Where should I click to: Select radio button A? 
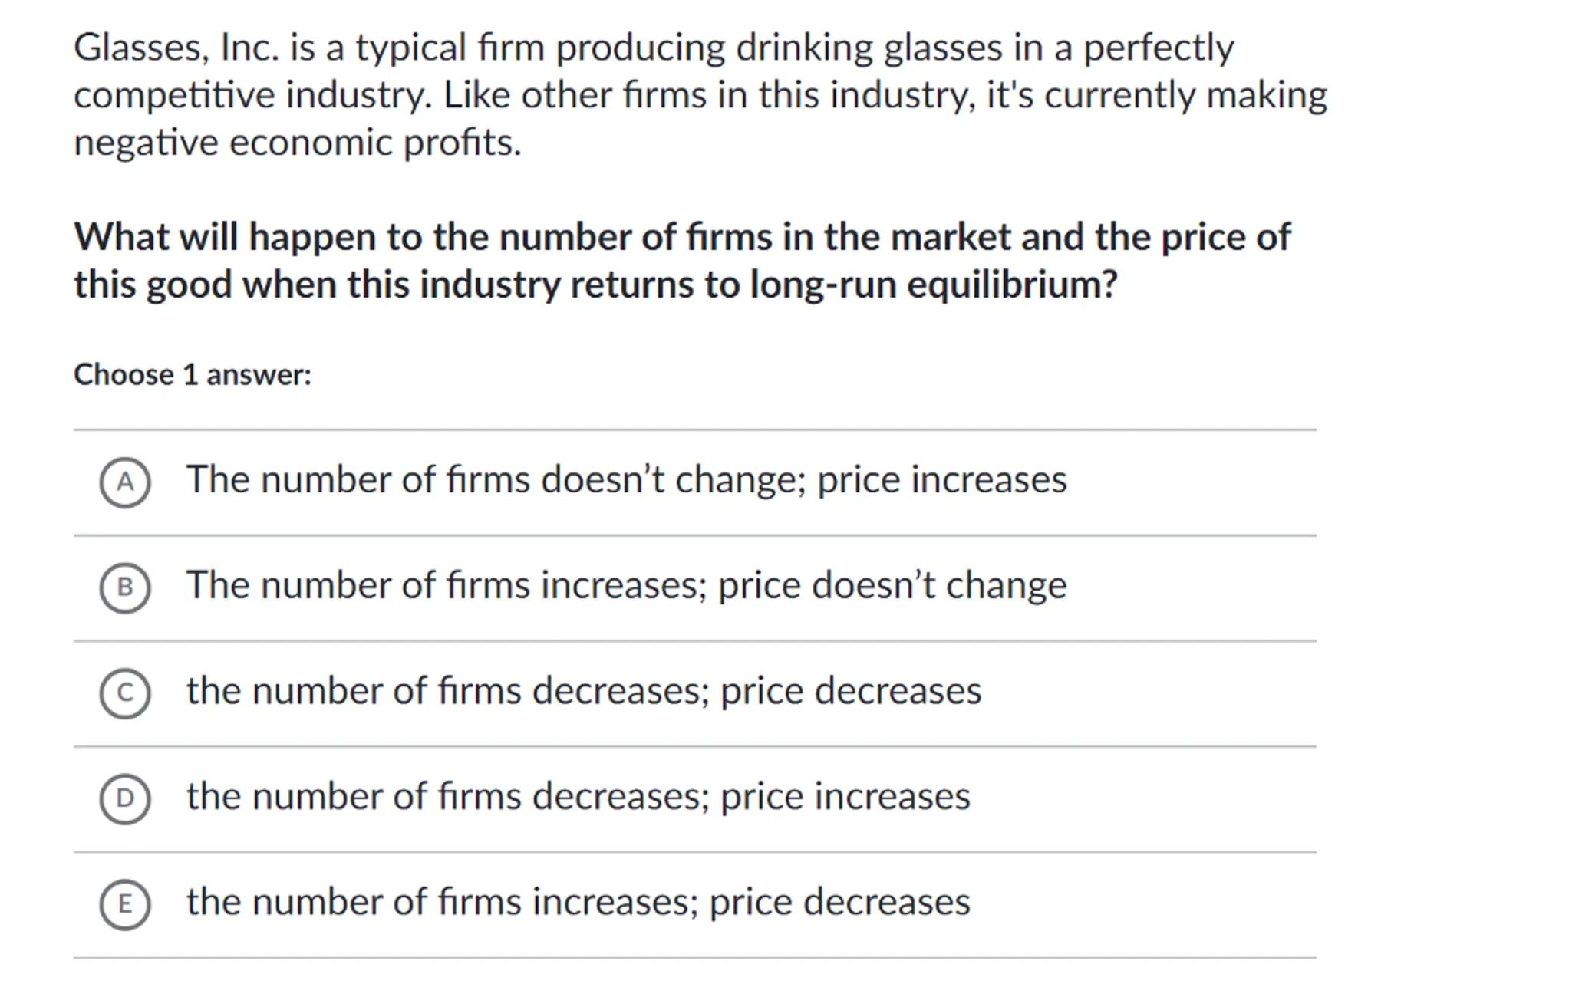coord(124,482)
